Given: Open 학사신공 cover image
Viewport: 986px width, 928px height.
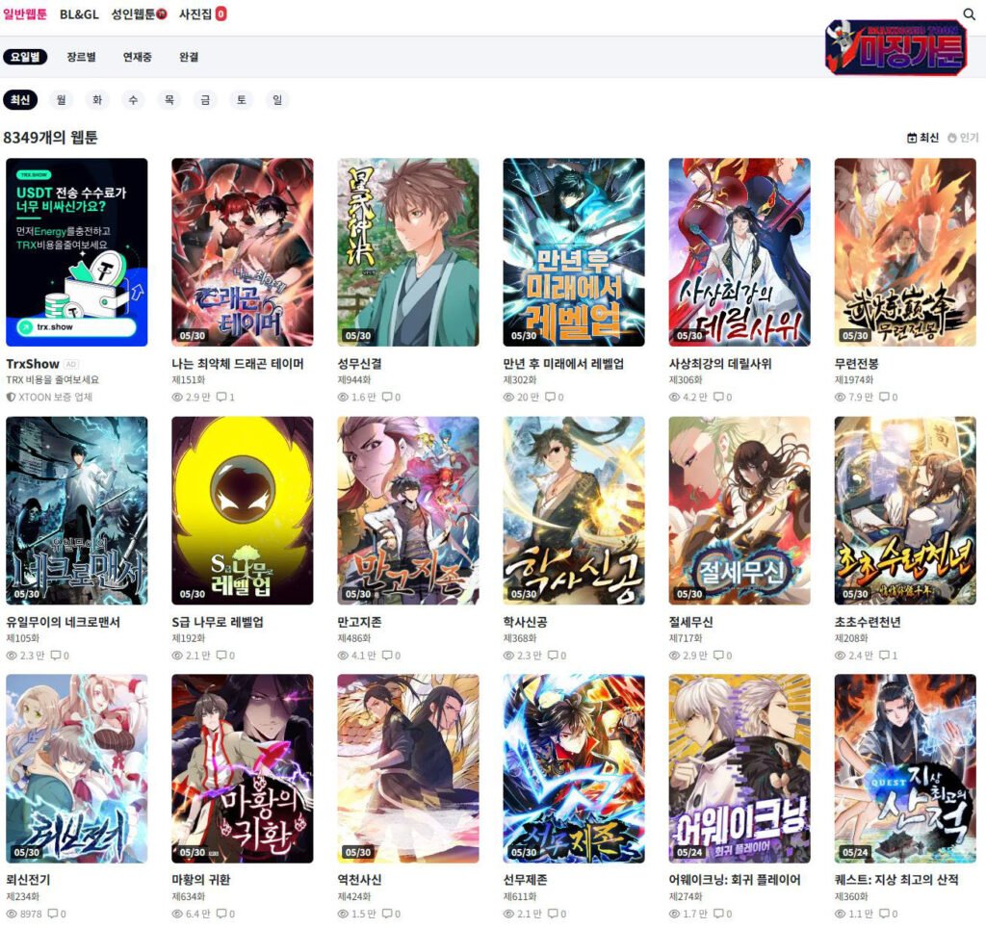Looking at the screenshot, I should pyautogui.click(x=574, y=510).
